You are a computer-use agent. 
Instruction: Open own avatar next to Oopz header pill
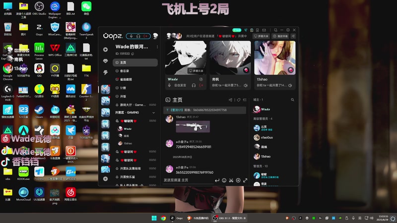point(155,36)
